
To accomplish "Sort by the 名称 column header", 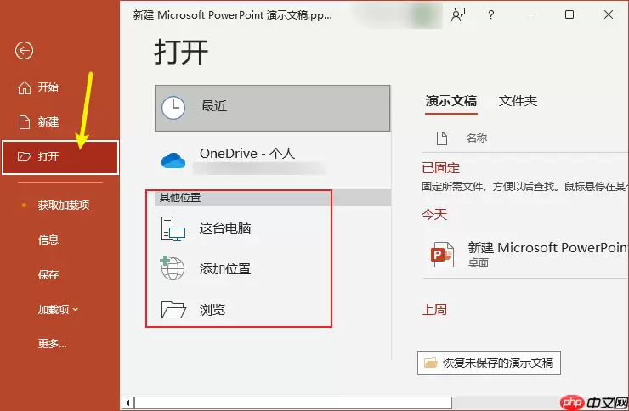I will pyautogui.click(x=477, y=138).
